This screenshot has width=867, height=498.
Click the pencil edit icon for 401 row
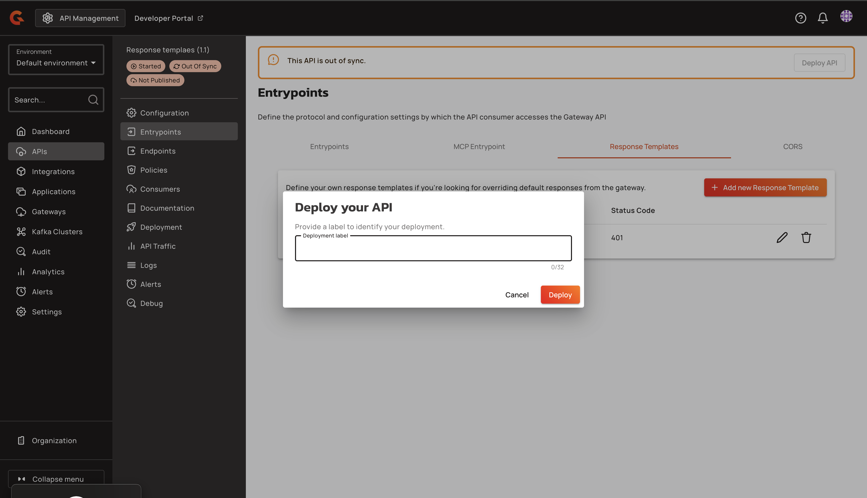tap(782, 237)
